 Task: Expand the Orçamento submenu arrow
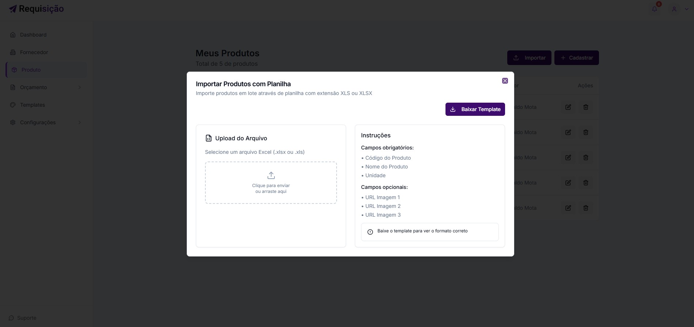pos(80,87)
